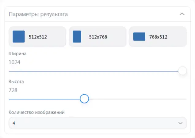This screenshot has width=195, height=138.
Task: Select the 512x512 preset button
Action: pyautogui.click(x=37, y=37)
